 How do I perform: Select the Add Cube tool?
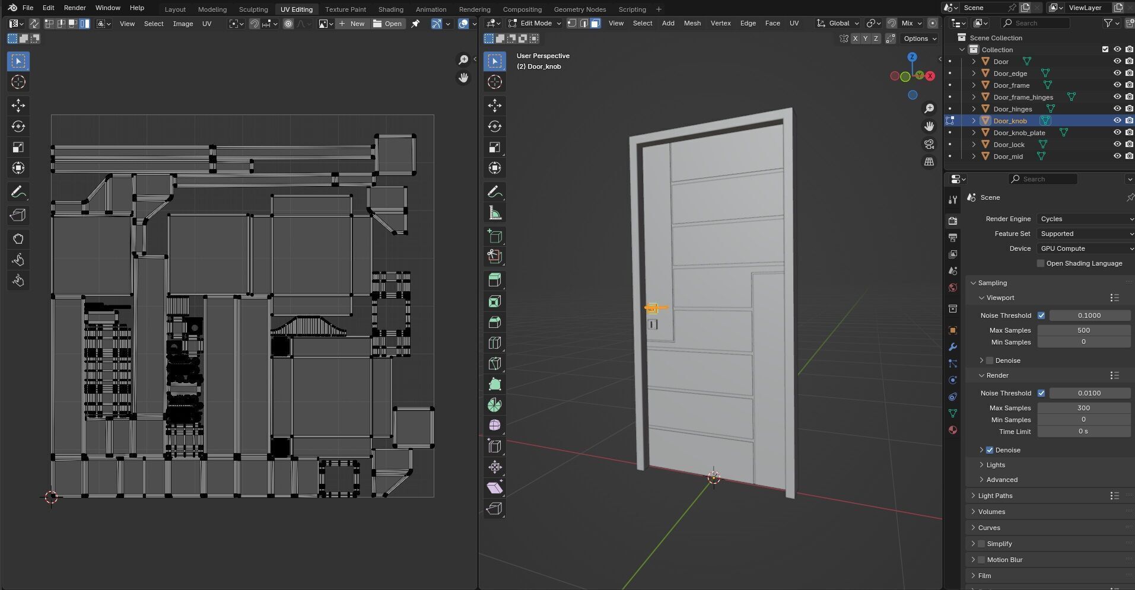(x=495, y=237)
